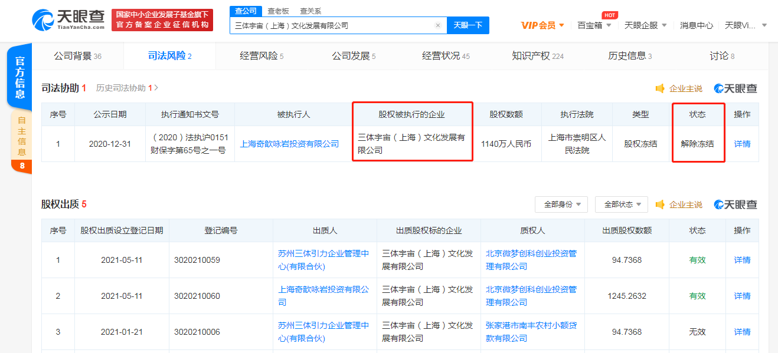Screen dimensions: 778x353
Task: Select the 历史信息 tab
Action: pos(630,56)
